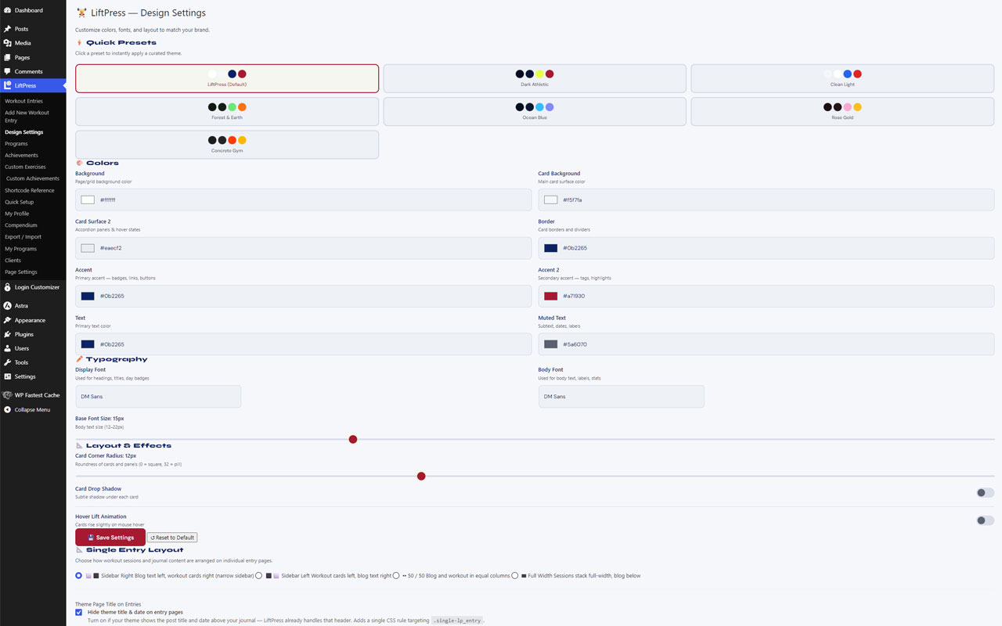Select the Full Width layout radio
Image resolution: width=1002 pixels, height=626 pixels.
coord(515,575)
